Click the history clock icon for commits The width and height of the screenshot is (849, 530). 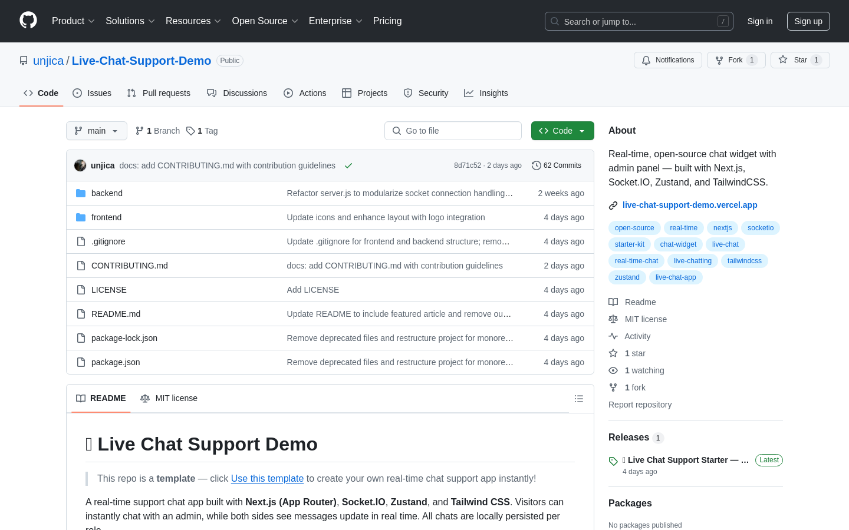536,165
